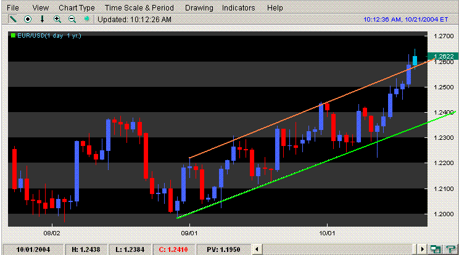
Task: Click the L: 1.2384 status field
Action: (130, 249)
